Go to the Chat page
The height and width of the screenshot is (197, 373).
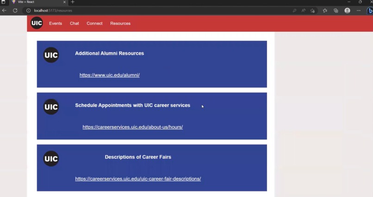pos(74,24)
